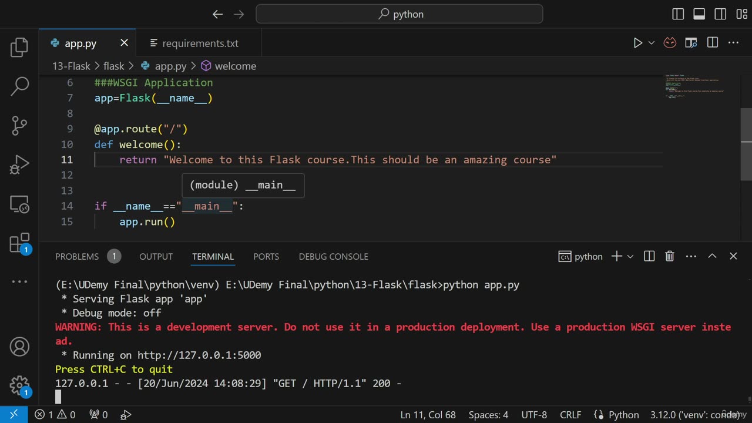Run the Python file with play button
This screenshot has width=752, height=423.
pyautogui.click(x=637, y=43)
